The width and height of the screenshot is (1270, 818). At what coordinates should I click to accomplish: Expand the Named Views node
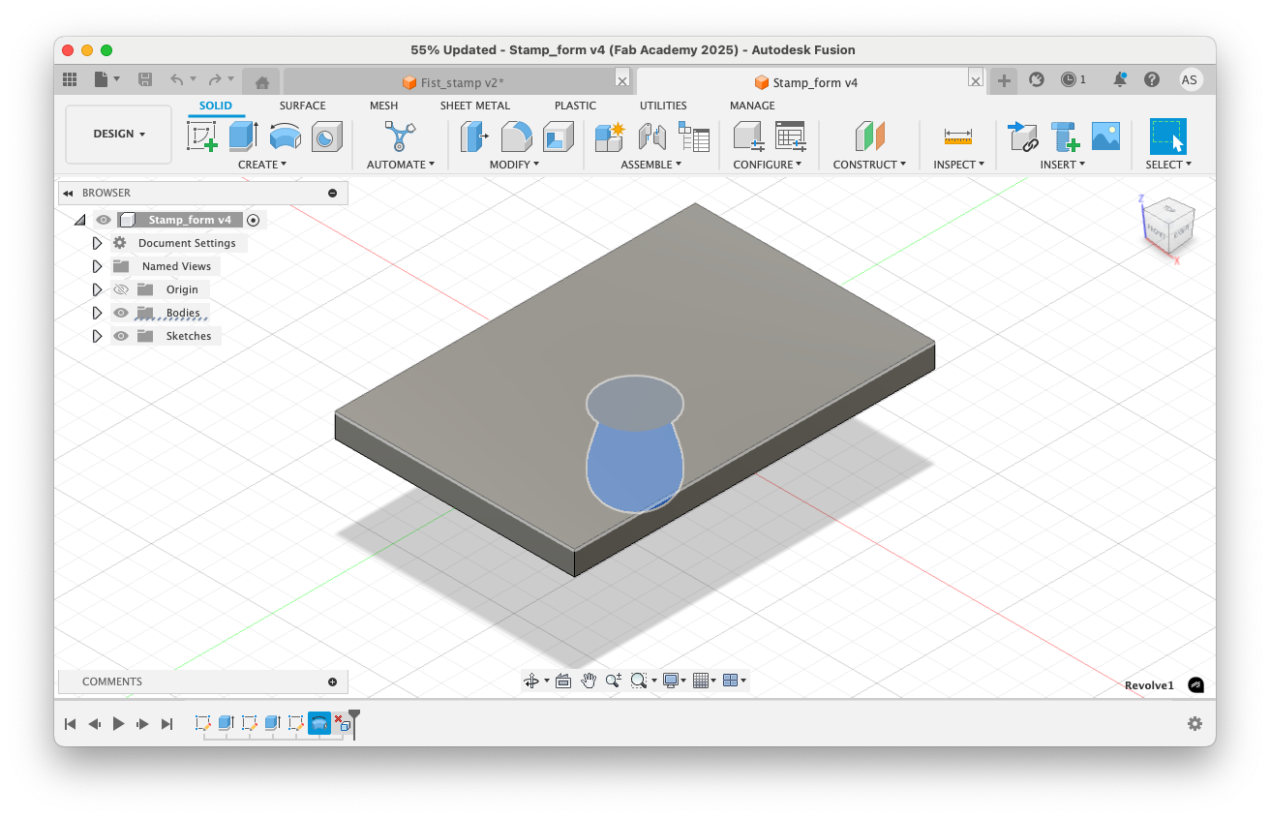point(97,266)
